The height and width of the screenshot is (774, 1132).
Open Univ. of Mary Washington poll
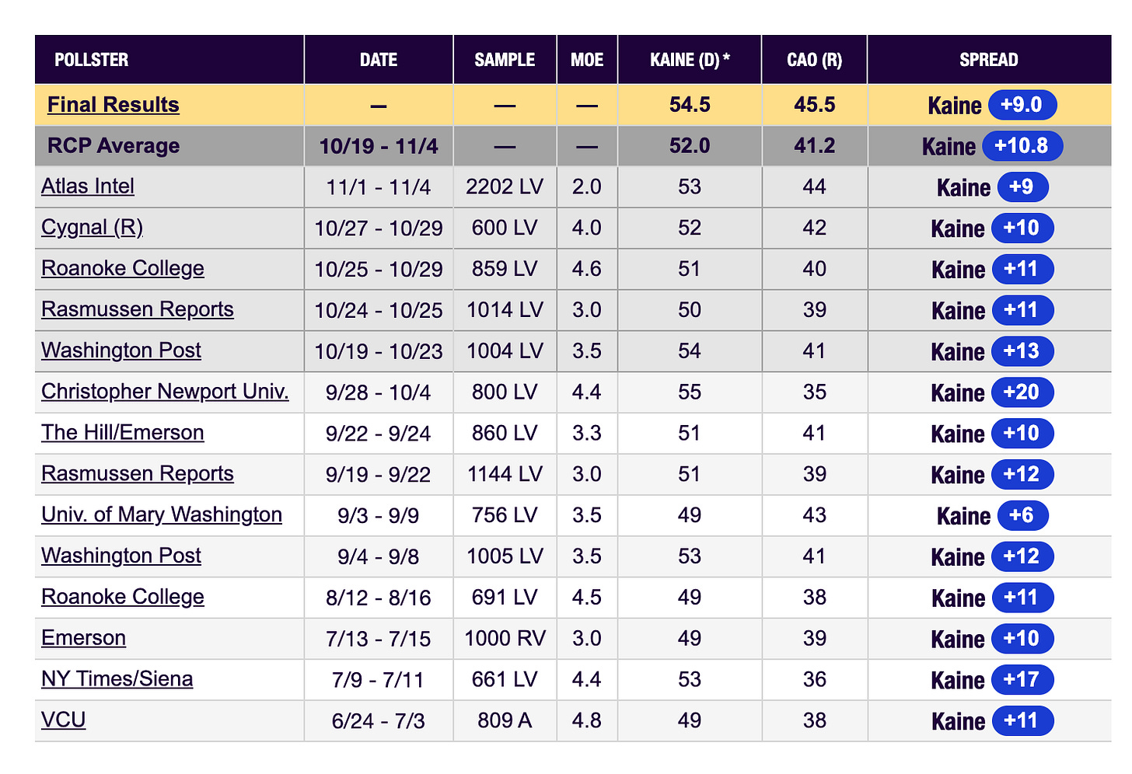(x=162, y=515)
